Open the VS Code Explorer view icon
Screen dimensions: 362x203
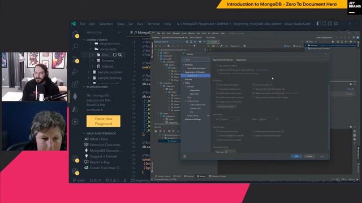(75, 34)
